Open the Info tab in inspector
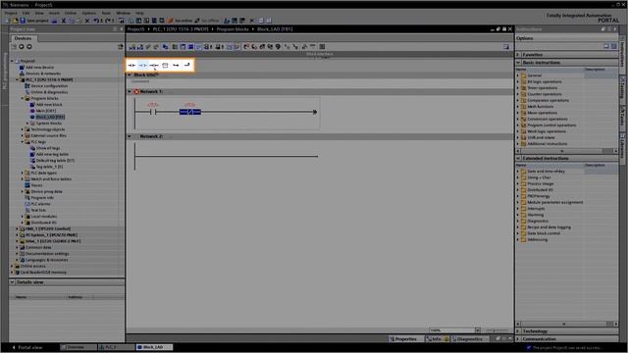Screen dimensions: 628x353 tap(437, 339)
